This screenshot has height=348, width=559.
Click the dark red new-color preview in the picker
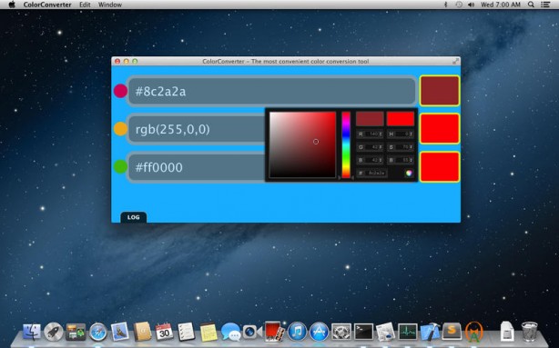tap(370, 119)
